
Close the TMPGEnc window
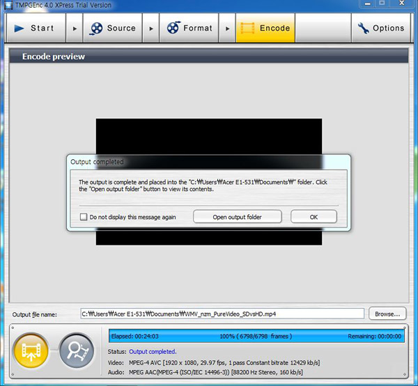point(402,3)
